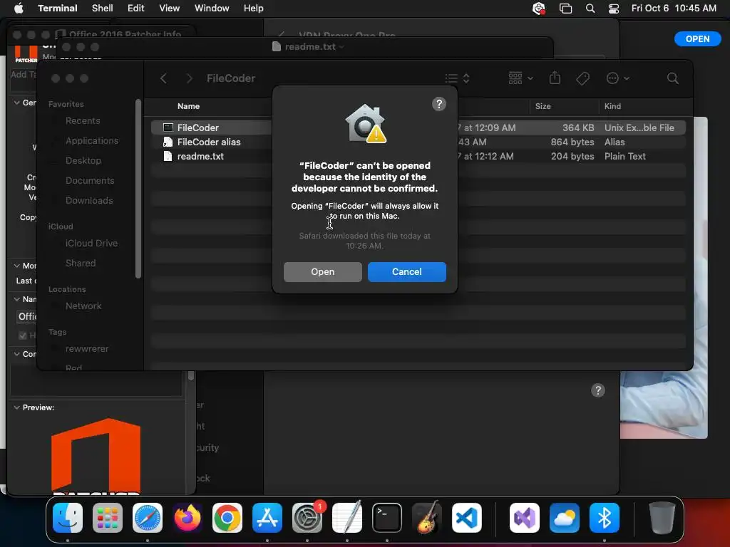The image size is (730, 547).
Task: Click the Finder Share icon
Action: coord(555,78)
